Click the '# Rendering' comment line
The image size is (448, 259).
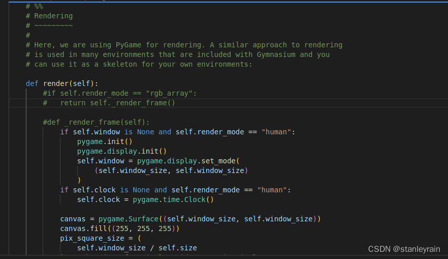pos(49,16)
